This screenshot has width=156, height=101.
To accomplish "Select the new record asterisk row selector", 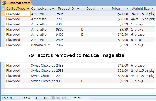I will [x=3, y=86].
